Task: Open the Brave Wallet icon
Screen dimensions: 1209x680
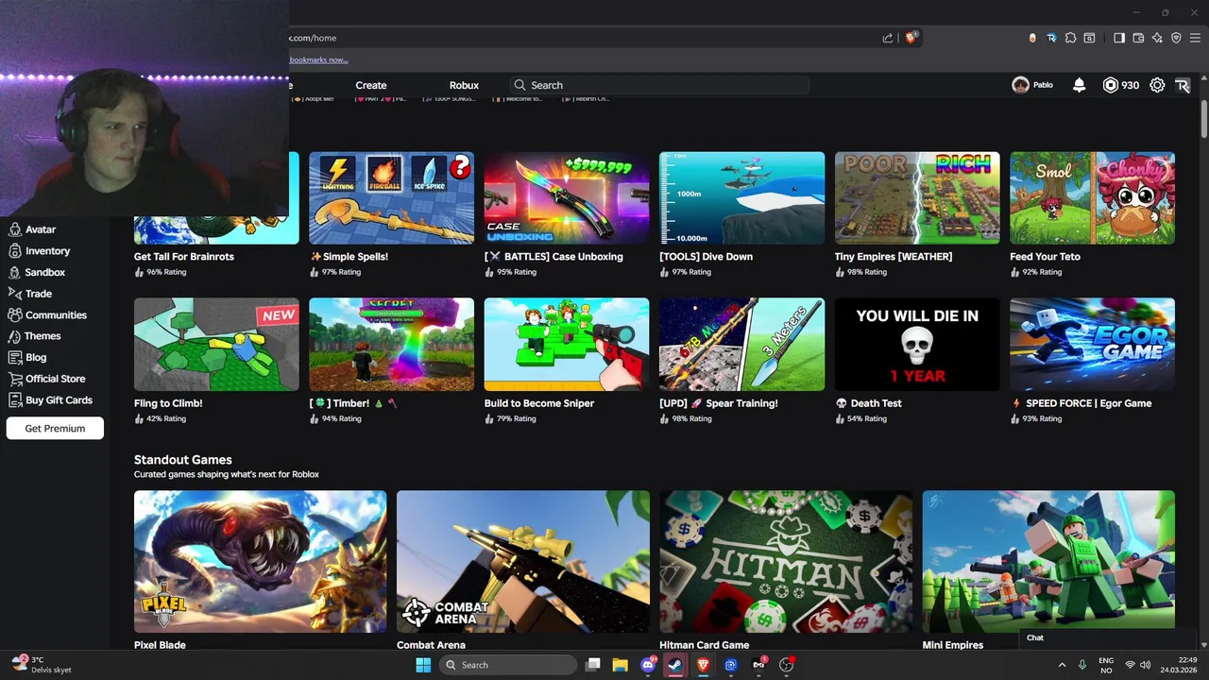Action: pyautogui.click(x=1138, y=38)
